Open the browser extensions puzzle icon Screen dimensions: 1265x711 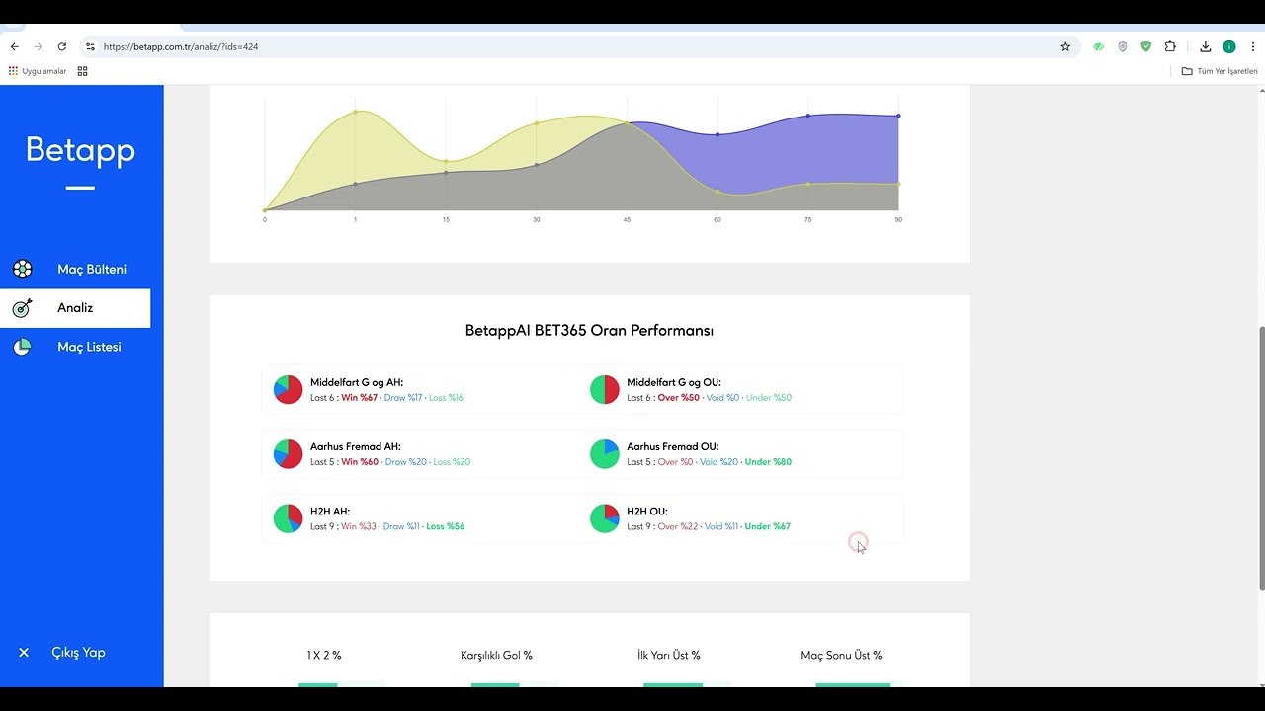pyautogui.click(x=1170, y=46)
